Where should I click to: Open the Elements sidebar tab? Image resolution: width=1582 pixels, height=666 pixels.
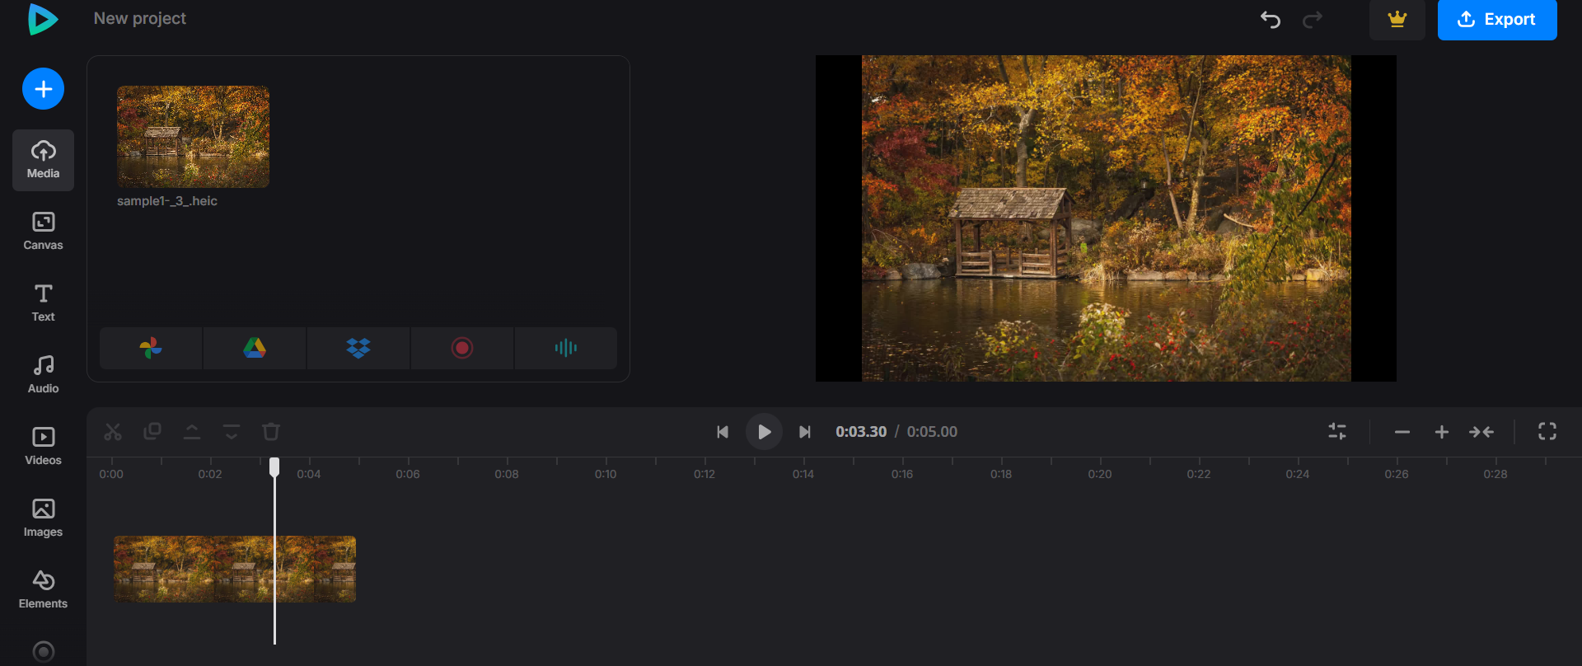tap(43, 590)
